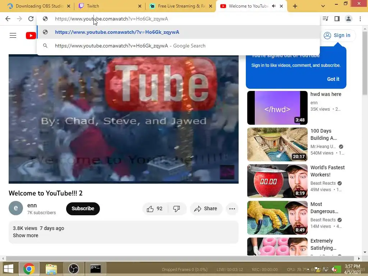The image size is (368, 276).
Task: Select the Welcome to YouTube tab
Action: [x=251, y=6]
